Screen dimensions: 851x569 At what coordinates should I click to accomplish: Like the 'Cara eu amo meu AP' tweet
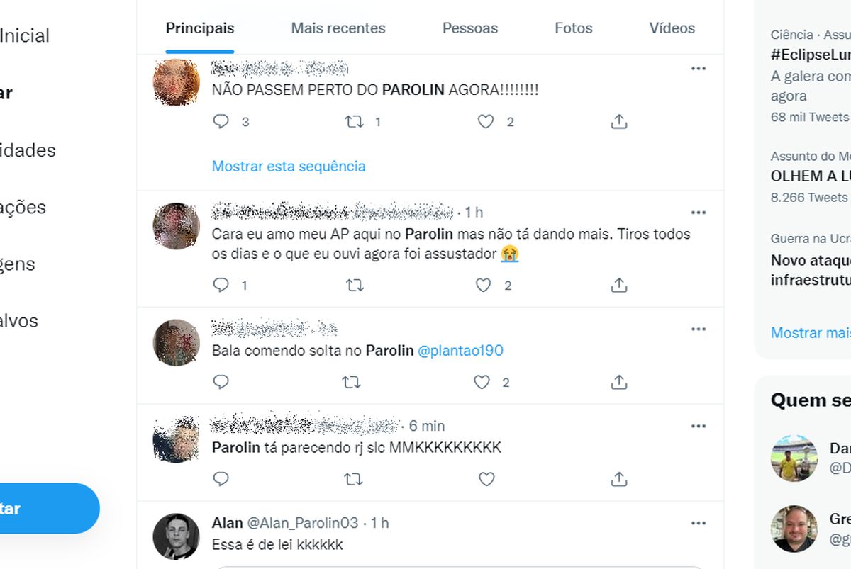(x=484, y=285)
